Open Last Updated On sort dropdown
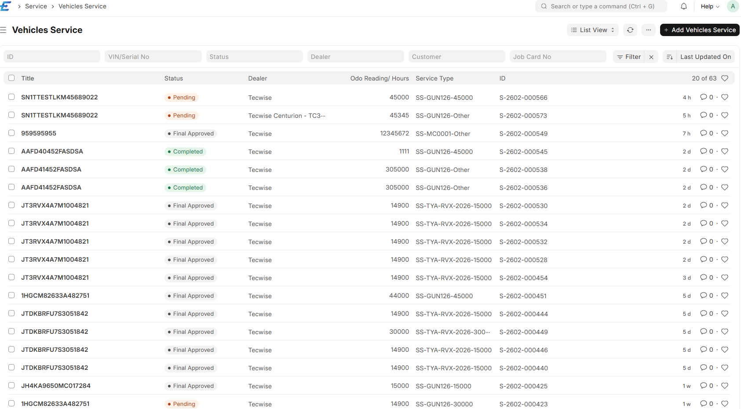Screen dimensions: 741x409 pos(705,57)
